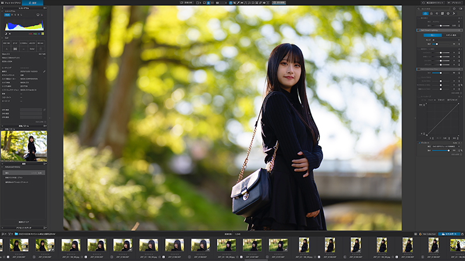This screenshot has width=465, height=261.
Task: Click the lock icon at filmstrip right end
Action: click(462, 234)
